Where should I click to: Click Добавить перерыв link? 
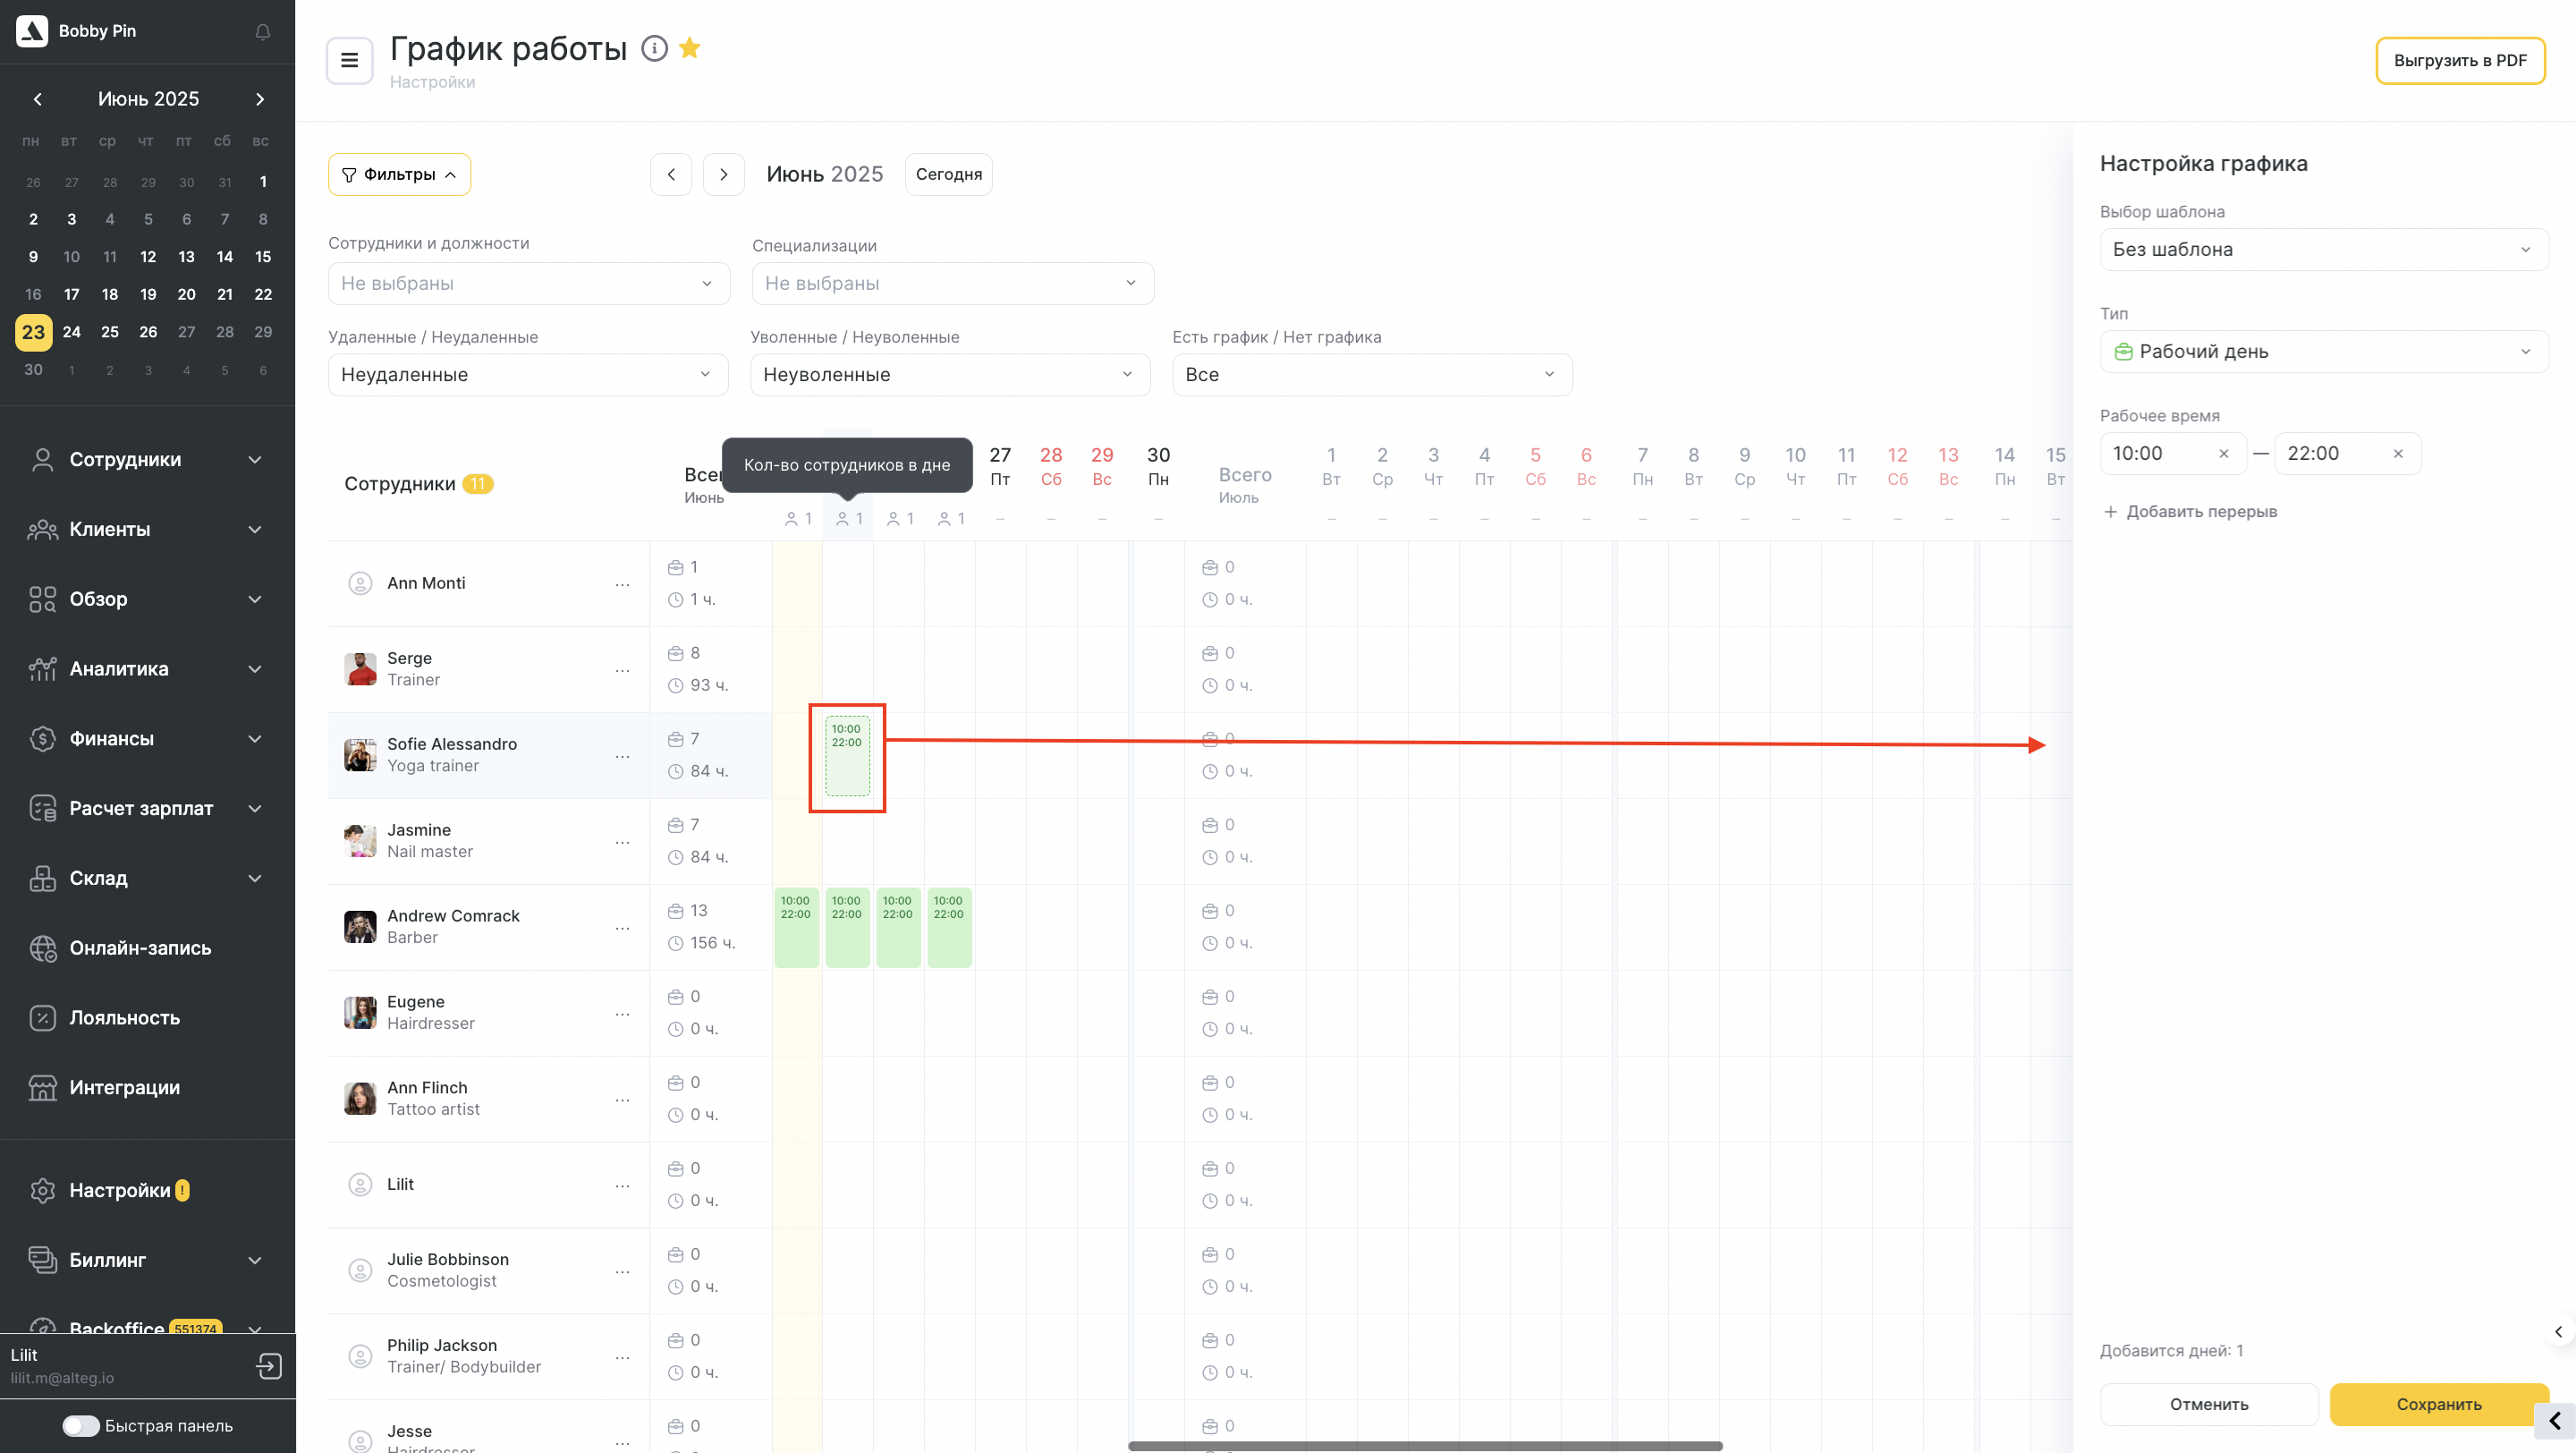pos(2190,512)
